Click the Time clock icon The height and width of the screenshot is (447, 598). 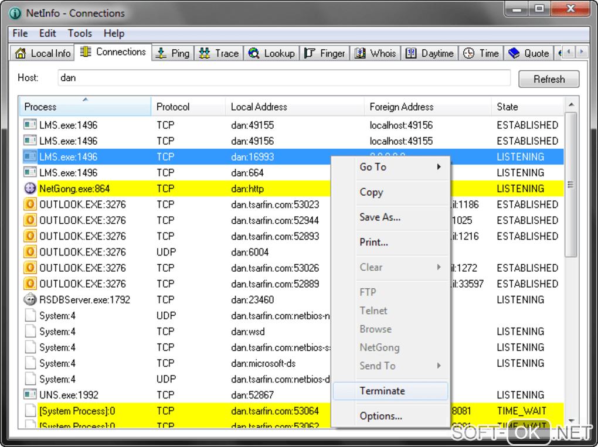pos(468,53)
